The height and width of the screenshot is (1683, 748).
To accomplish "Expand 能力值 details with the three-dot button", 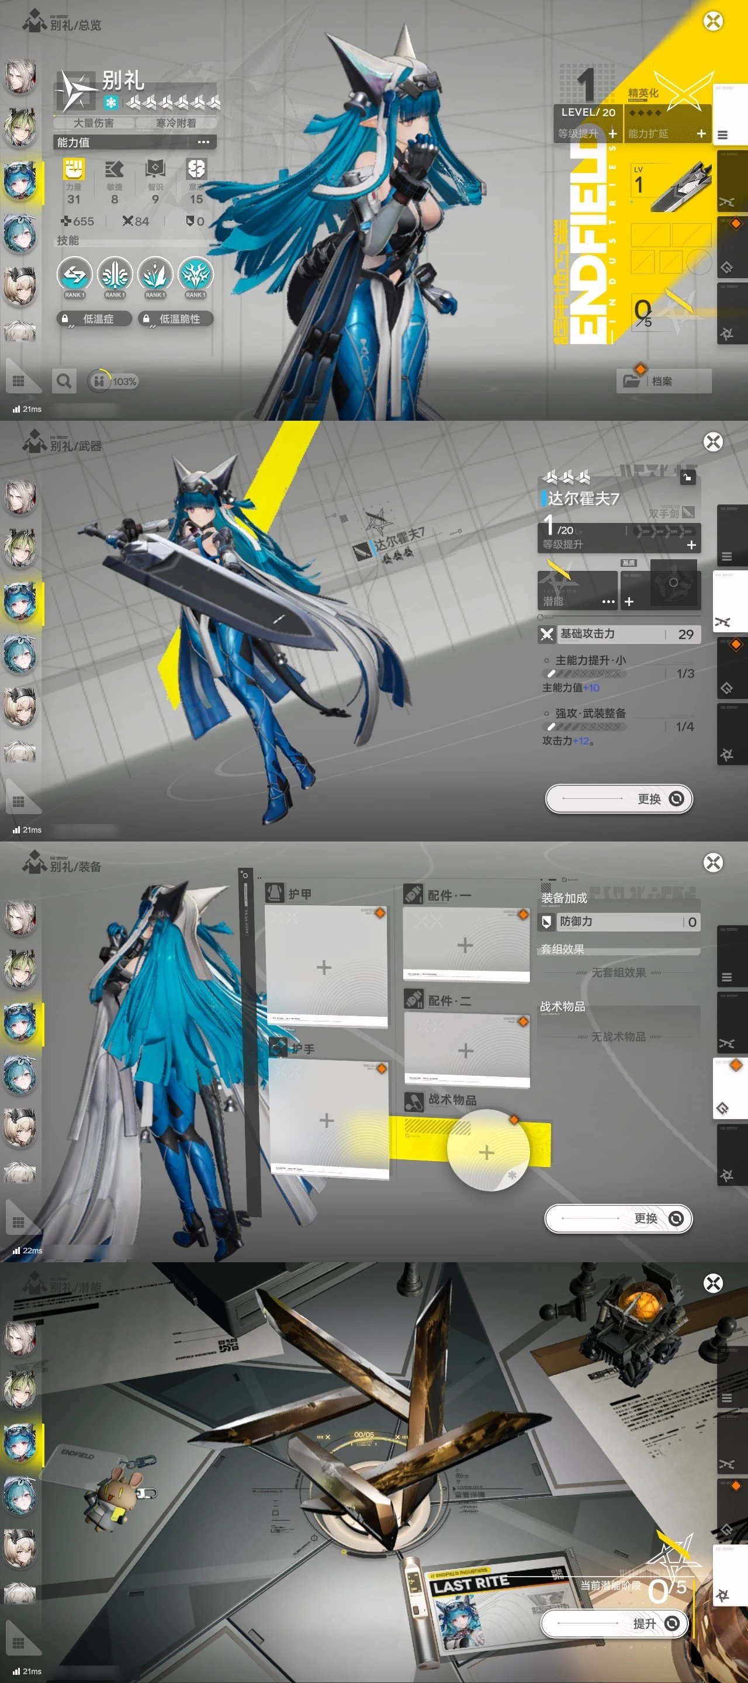I will click(204, 143).
